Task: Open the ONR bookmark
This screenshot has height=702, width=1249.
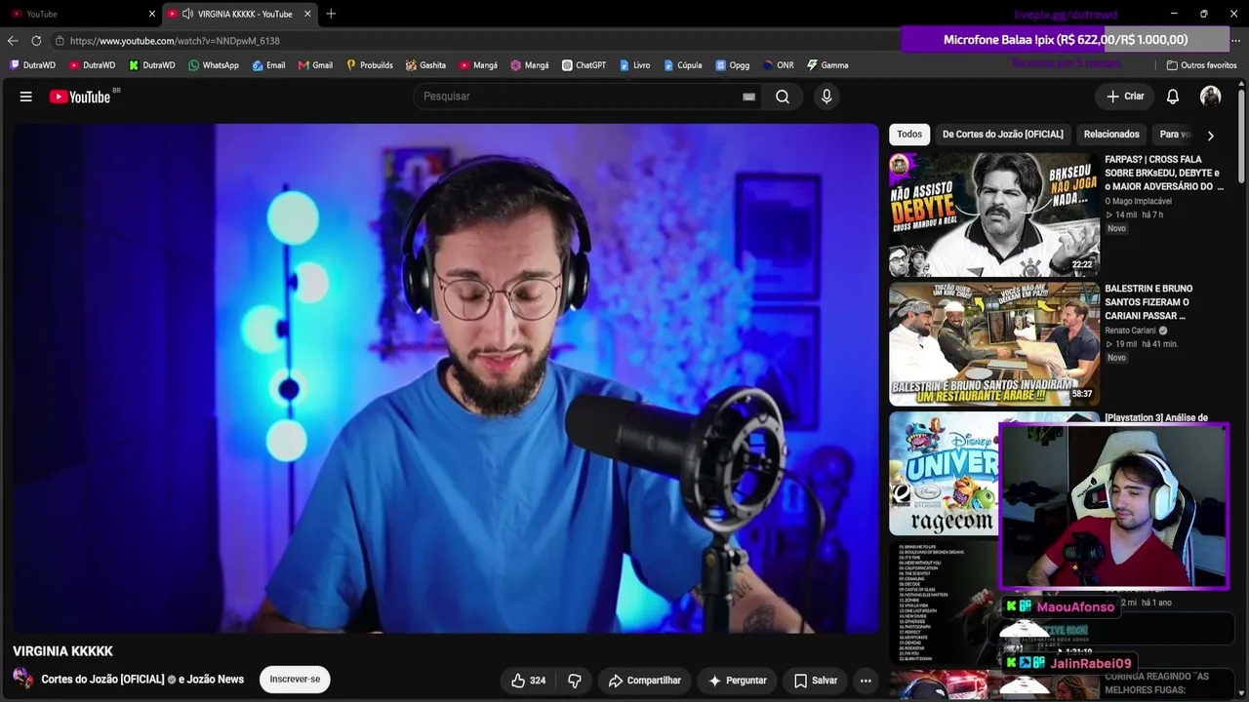Action: point(778,65)
